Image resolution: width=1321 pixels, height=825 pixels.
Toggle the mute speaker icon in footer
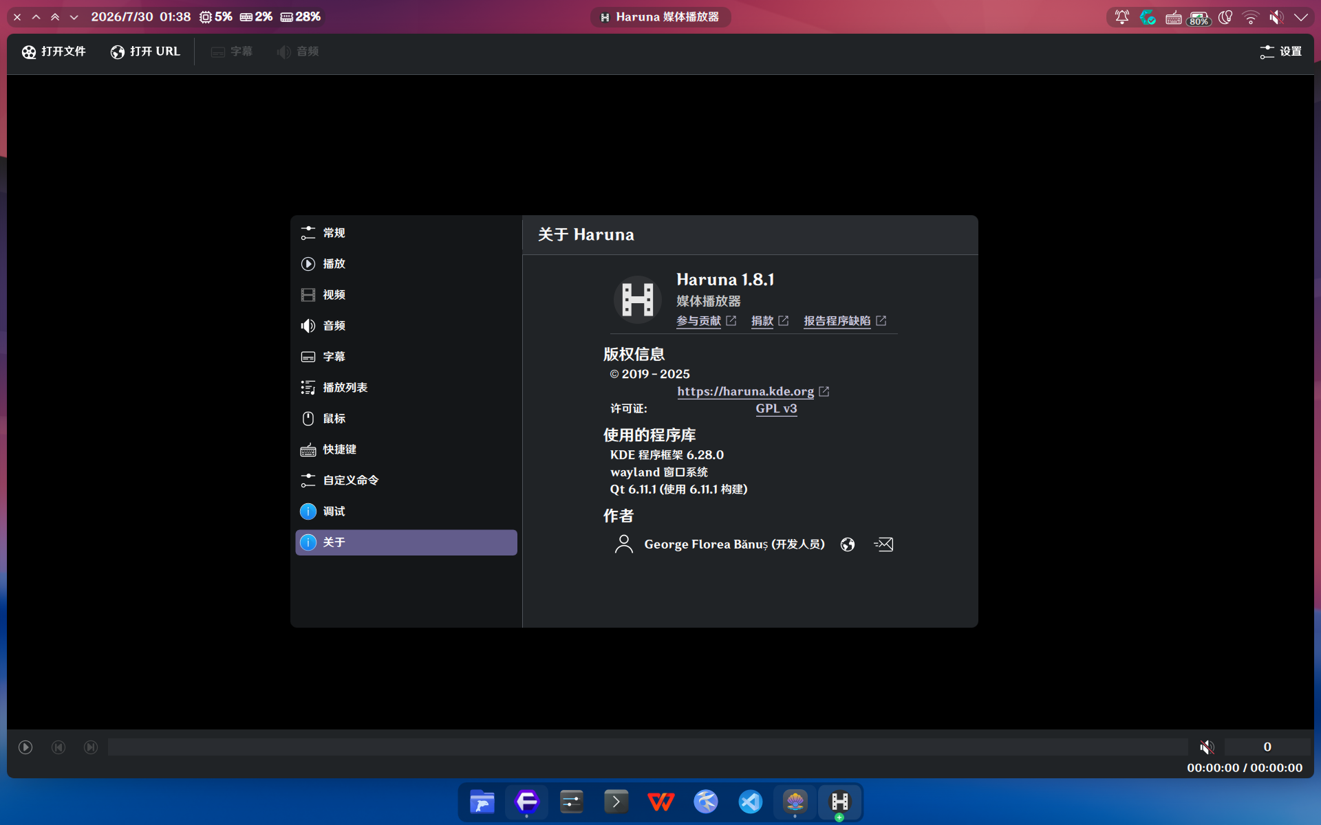coord(1207,747)
